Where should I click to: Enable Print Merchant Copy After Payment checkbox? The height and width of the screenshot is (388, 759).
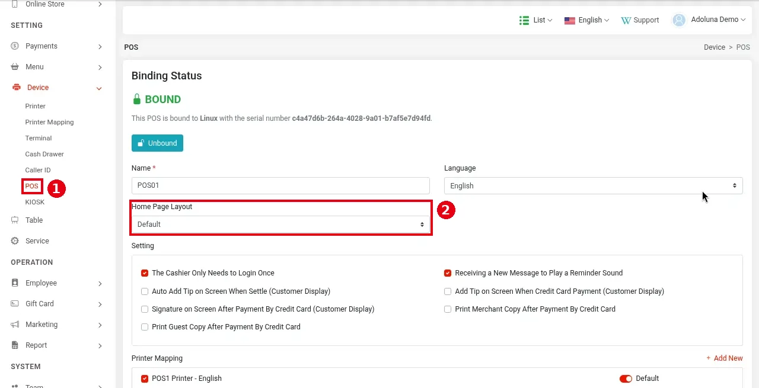448,309
